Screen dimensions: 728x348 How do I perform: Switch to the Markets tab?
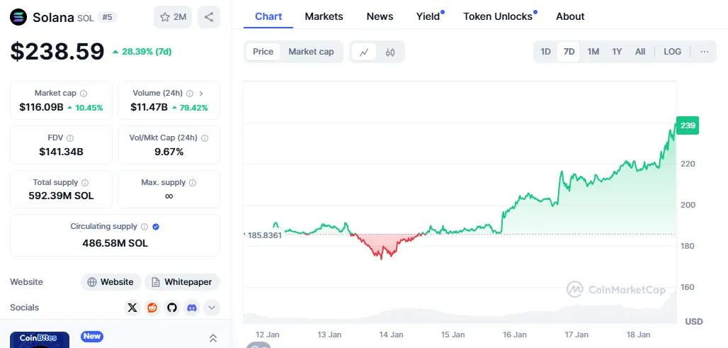[x=324, y=16]
